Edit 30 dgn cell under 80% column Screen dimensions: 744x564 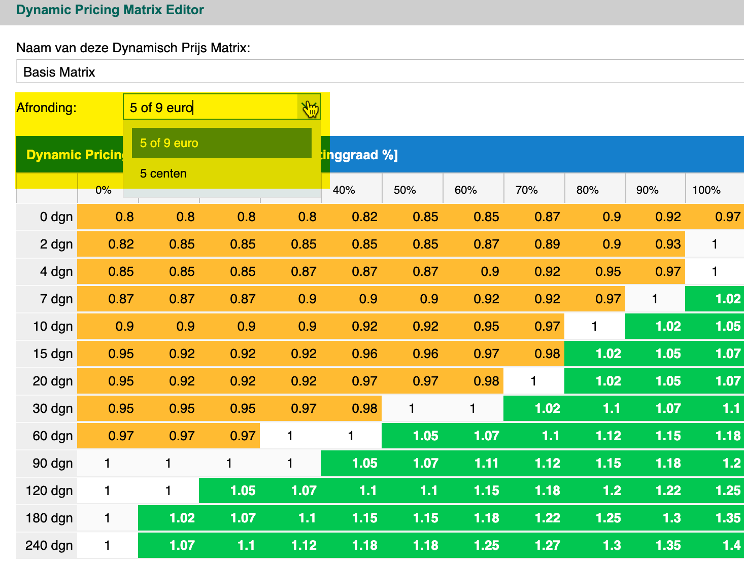pos(595,408)
